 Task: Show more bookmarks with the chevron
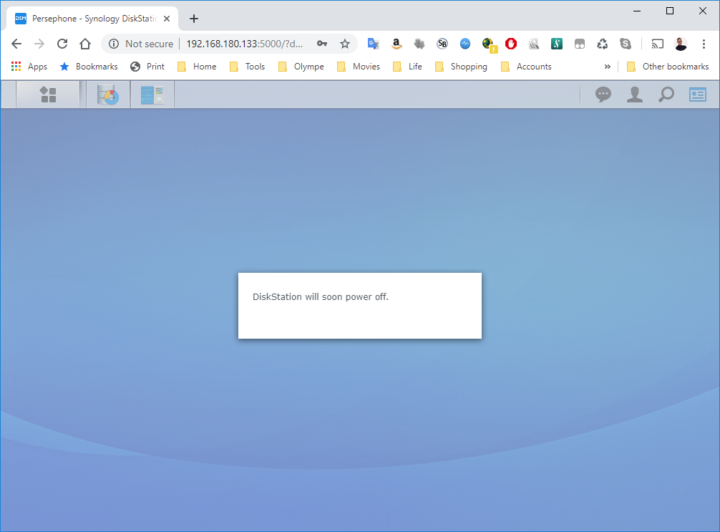pos(608,67)
